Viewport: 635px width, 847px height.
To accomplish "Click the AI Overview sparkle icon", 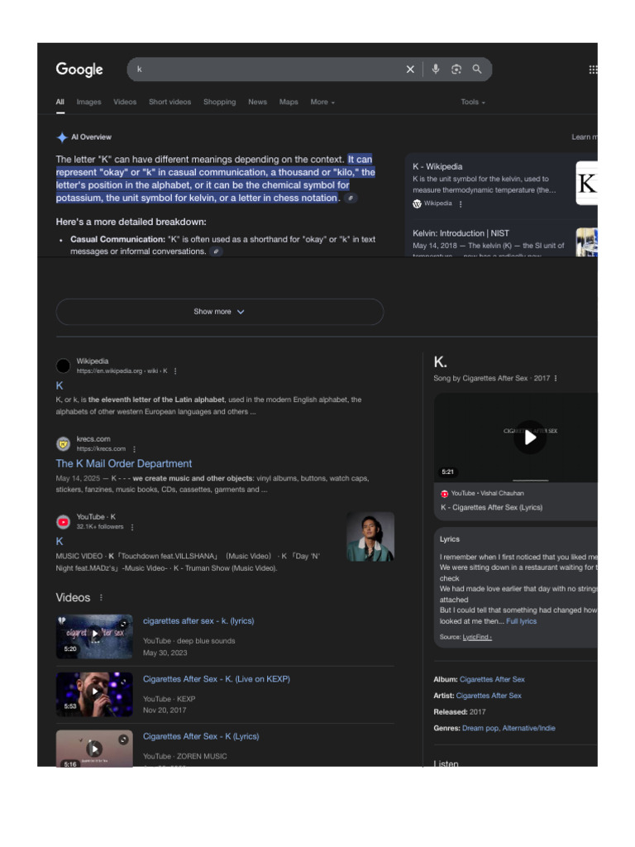I will [x=62, y=137].
